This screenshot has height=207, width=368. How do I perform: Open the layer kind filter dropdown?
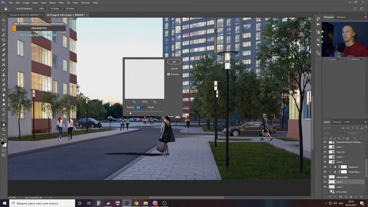click(x=332, y=128)
